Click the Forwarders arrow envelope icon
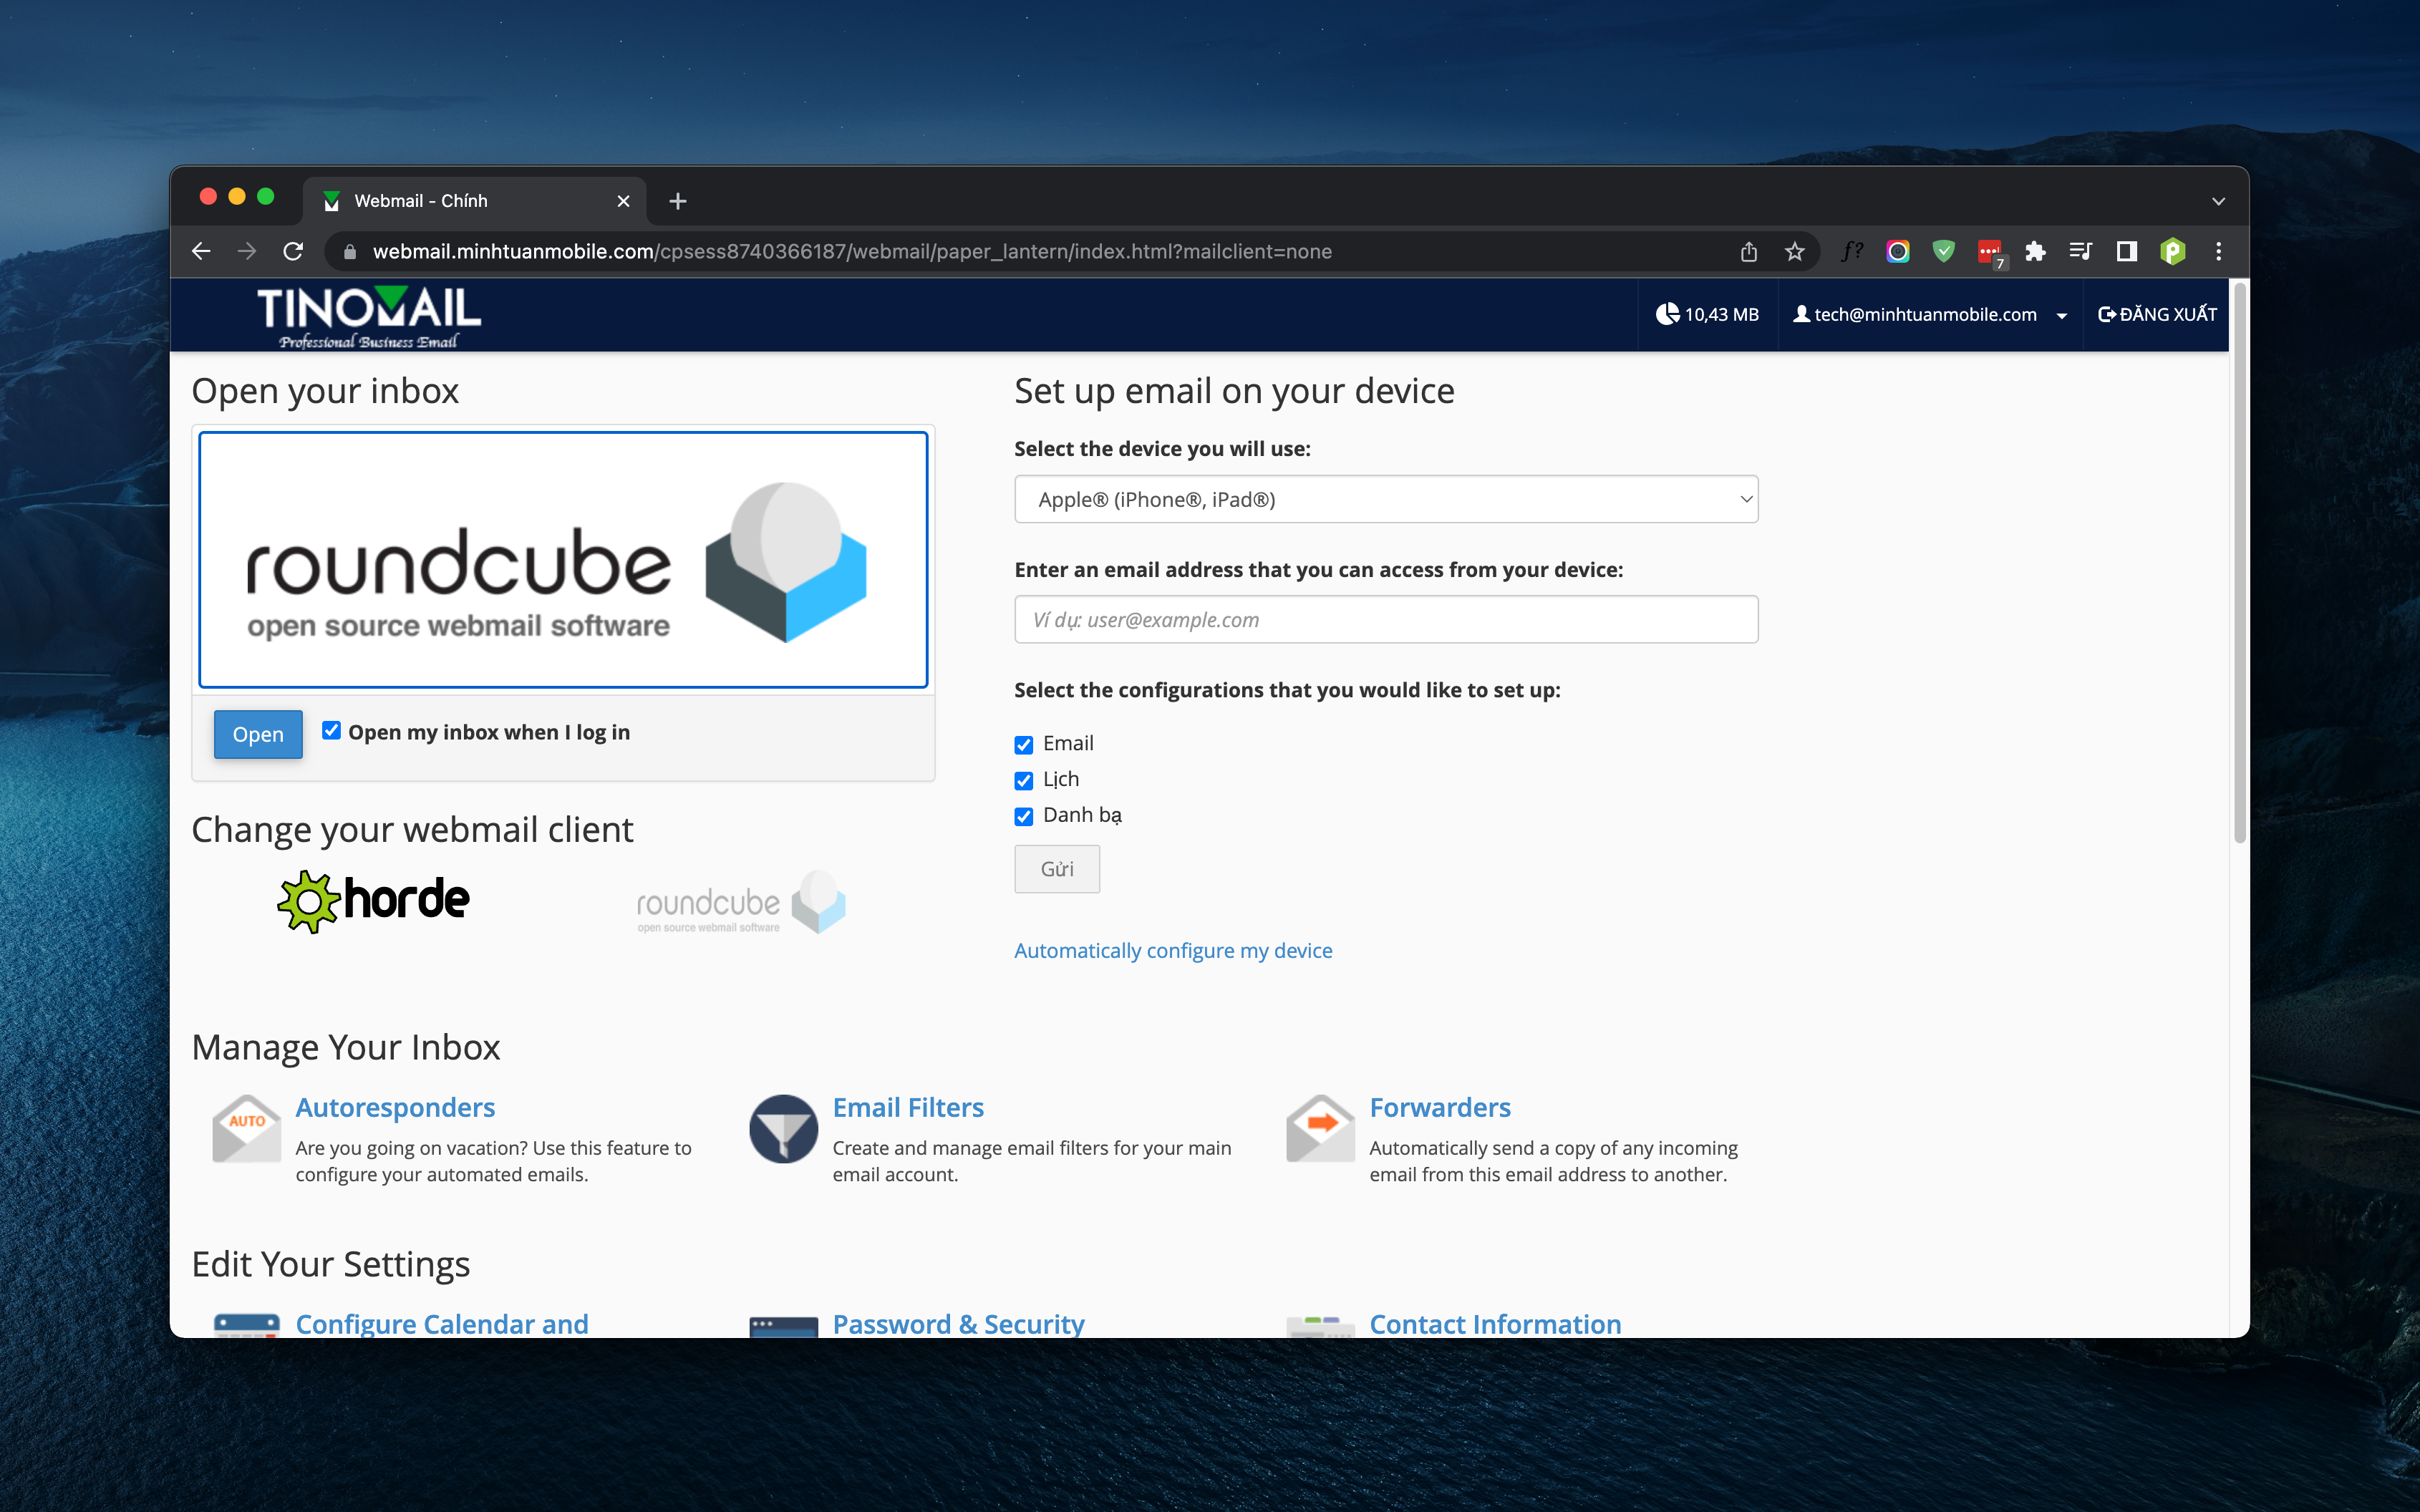The height and width of the screenshot is (1512, 2420). pos(1320,1129)
